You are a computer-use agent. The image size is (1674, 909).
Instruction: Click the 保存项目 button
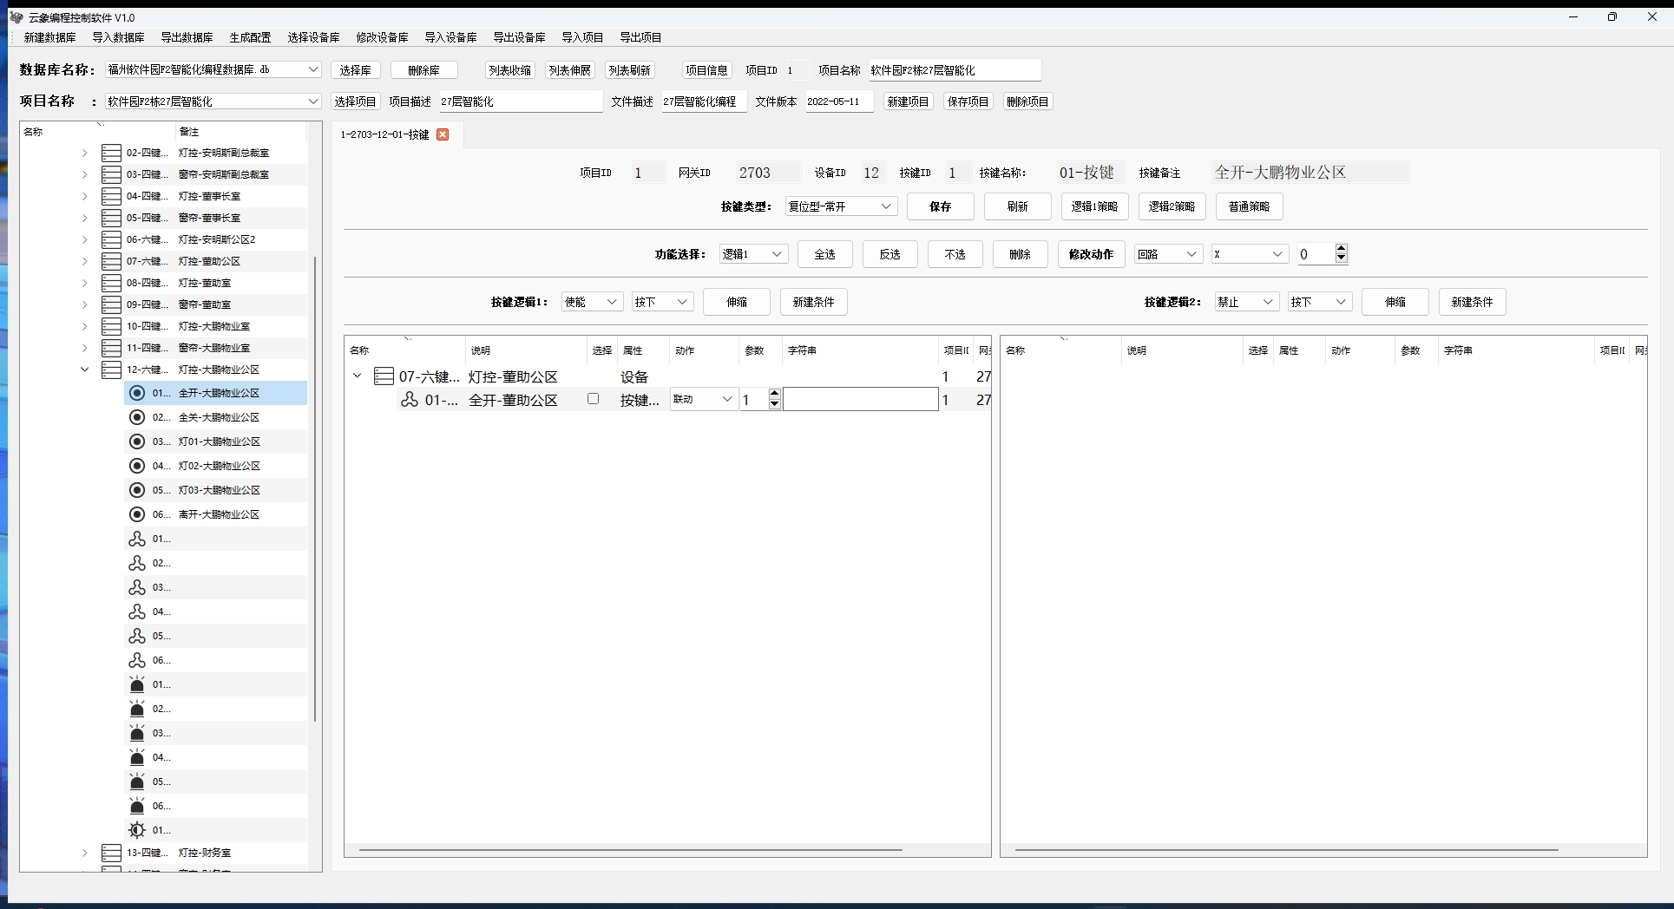[x=968, y=101]
